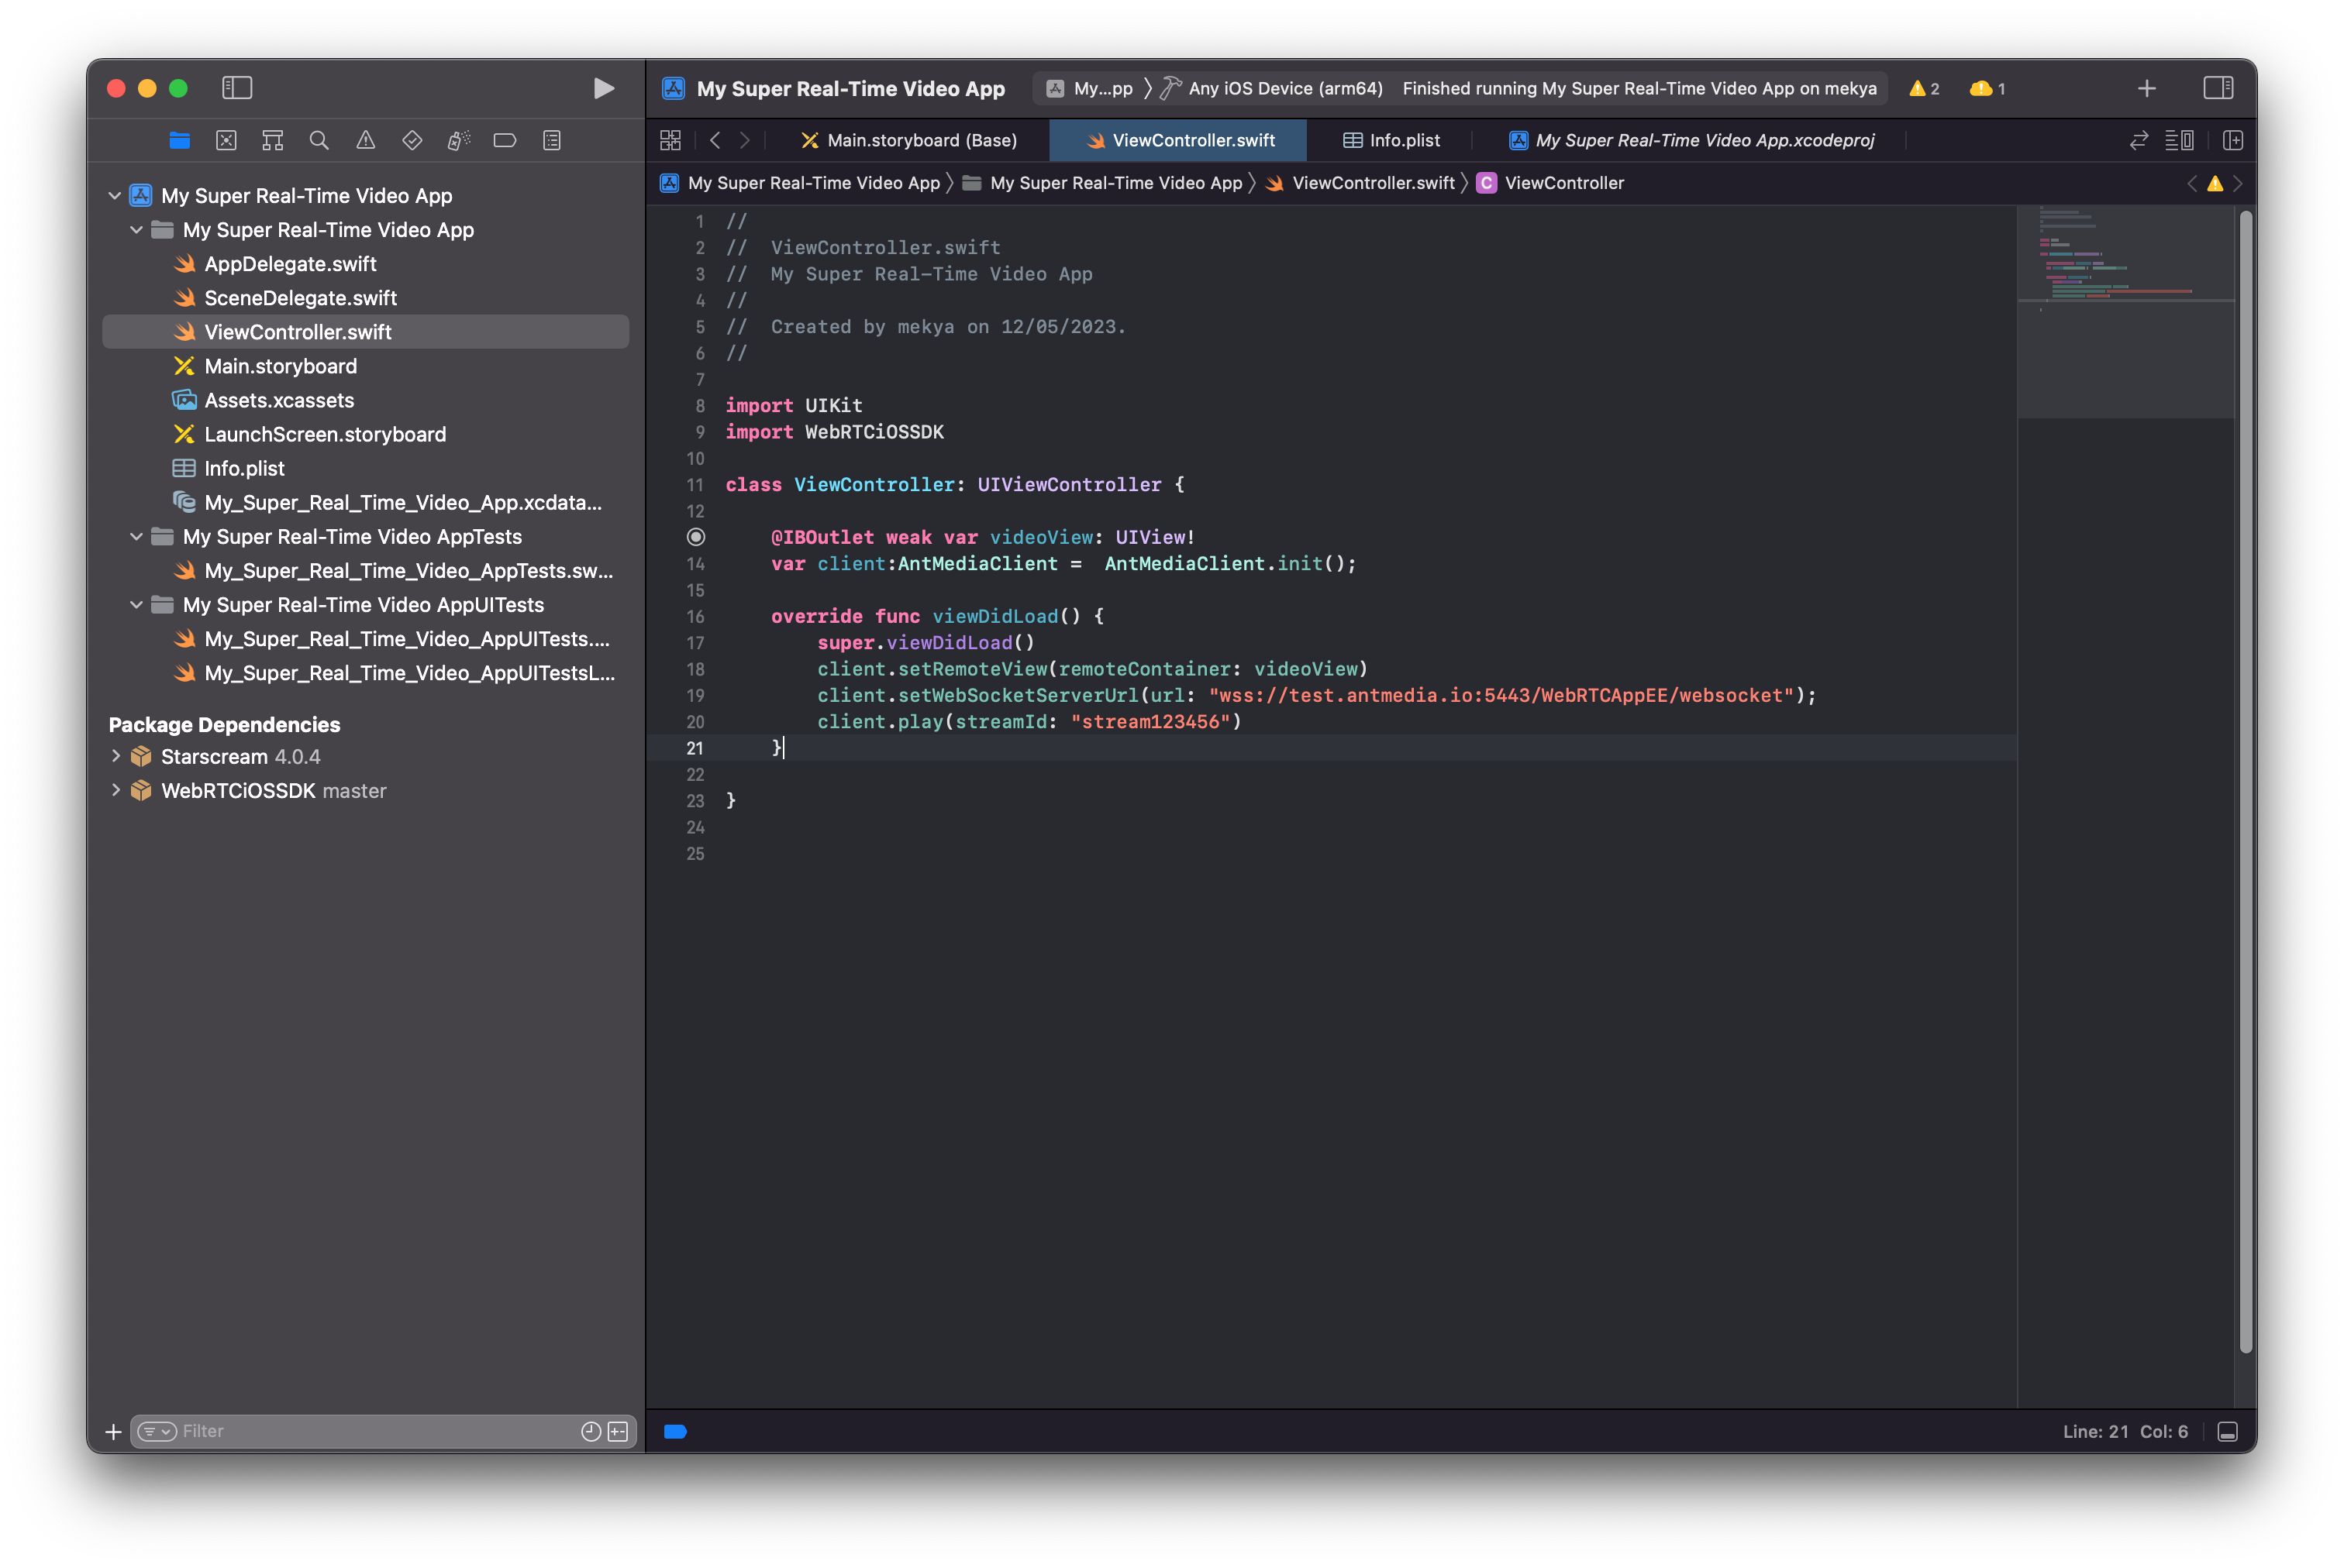Enable code review mode arrows
The height and width of the screenshot is (1568, 2344).
tap(2139, 141)
